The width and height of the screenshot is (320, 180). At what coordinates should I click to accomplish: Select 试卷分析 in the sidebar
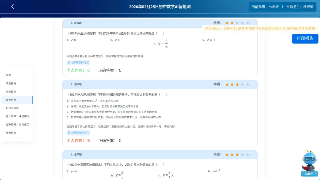[x=17, y=100]
